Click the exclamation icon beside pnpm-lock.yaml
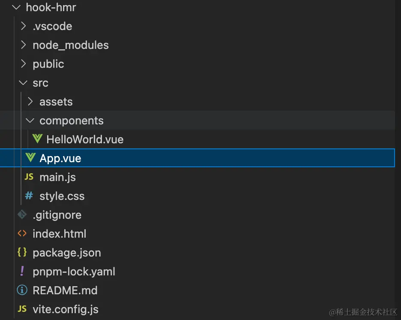 point(22,271)
